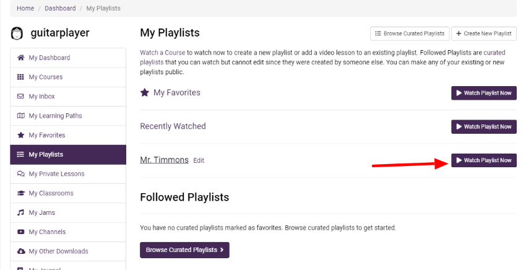The height and width of the screenshot is (270, 526).
Task: Click the star icon in sidebar My Favorites
Action: pos(20,135)
